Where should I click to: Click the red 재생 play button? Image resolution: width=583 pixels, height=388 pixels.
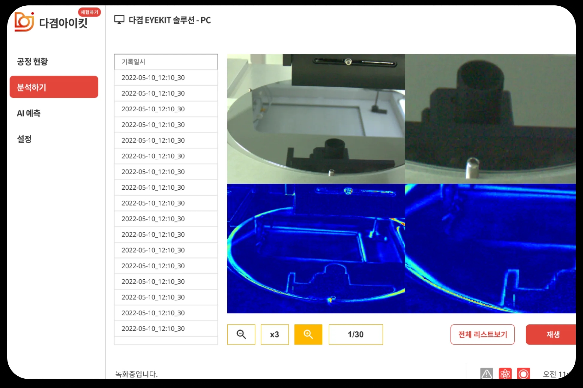click(551, 334)
